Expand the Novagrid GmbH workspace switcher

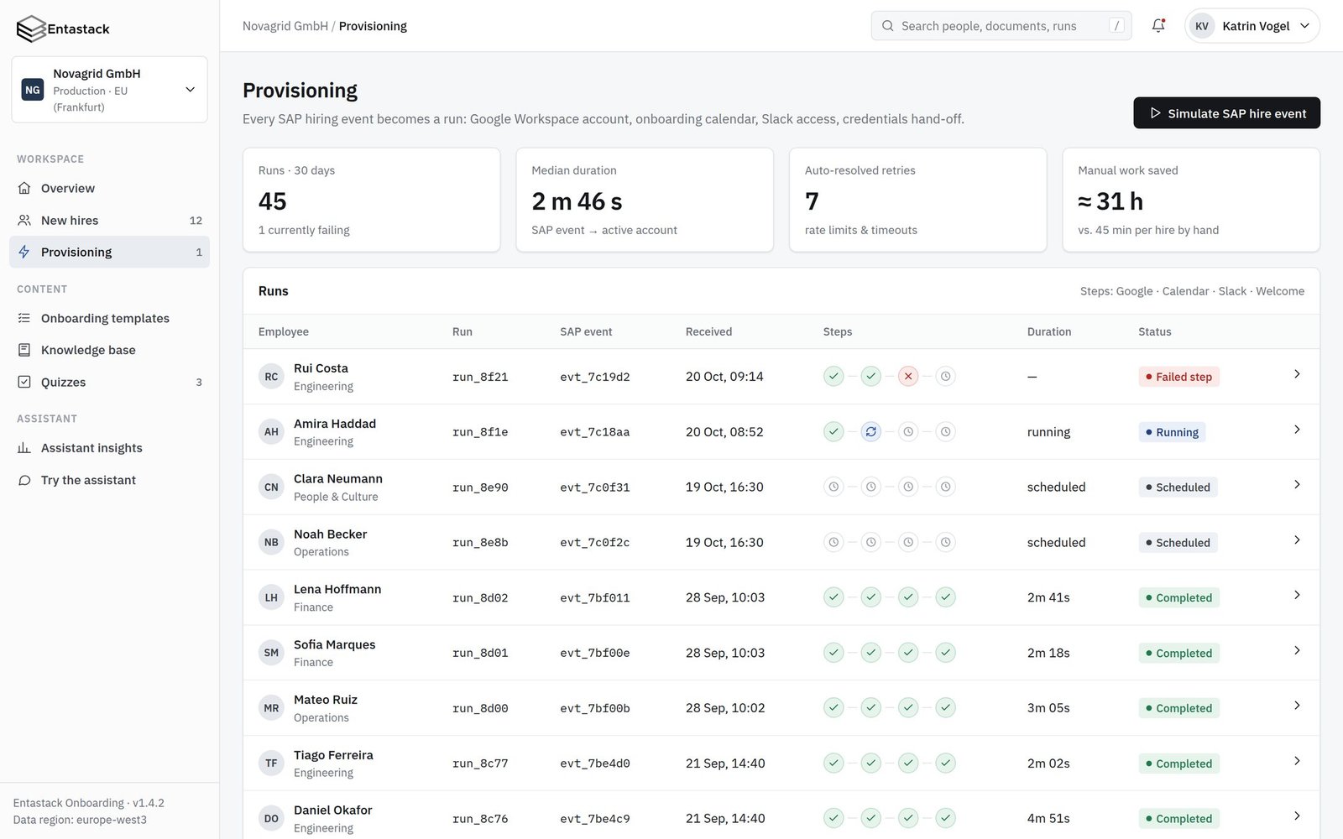109,90
